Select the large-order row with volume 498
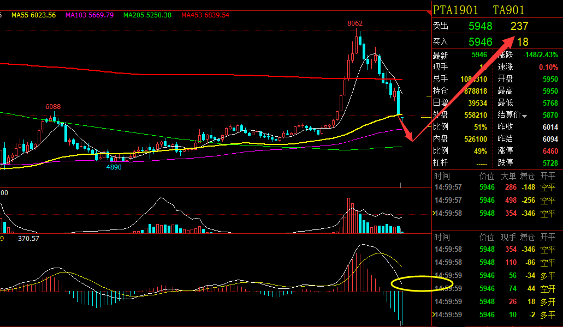Viewport: 563px width, 327px height. click(497, 201)
